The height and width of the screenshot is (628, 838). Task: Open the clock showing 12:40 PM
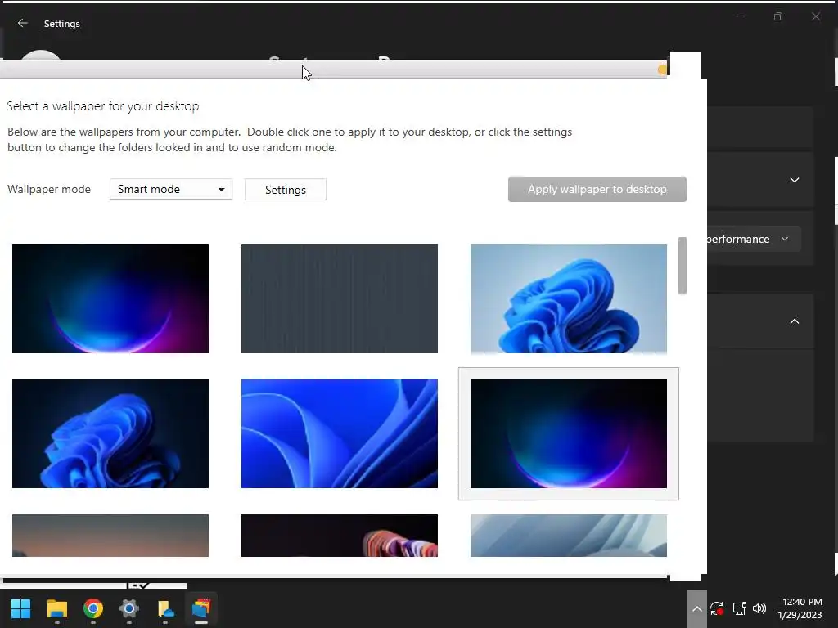[x=800, y=608]
